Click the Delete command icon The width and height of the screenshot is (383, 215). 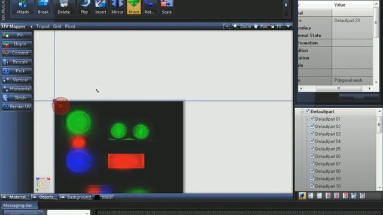pos(64,7)
